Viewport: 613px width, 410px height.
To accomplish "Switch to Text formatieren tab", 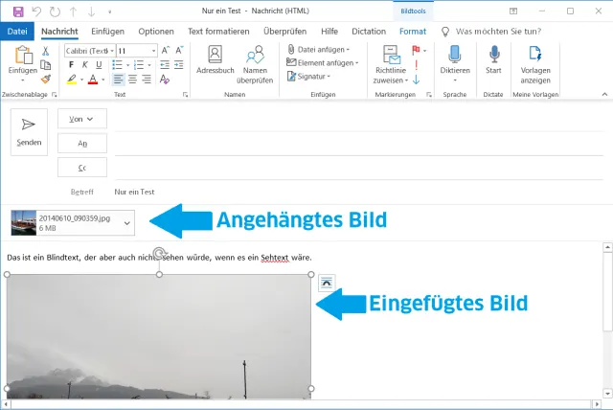I will [218, 32].
